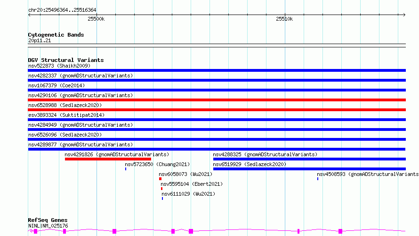Screen dimensions: 419x236
Task: Click small blue marker under nsv5723650
Action: coord(126,169)
